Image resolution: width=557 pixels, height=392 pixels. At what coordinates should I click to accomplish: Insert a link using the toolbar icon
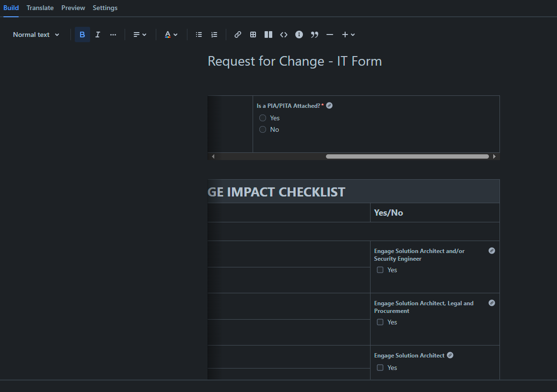(237, 35)
